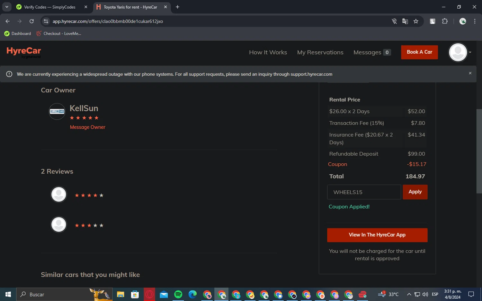
Task: Click 'Similar cars that you might like' heading
Action: click(x=90, y=275)
